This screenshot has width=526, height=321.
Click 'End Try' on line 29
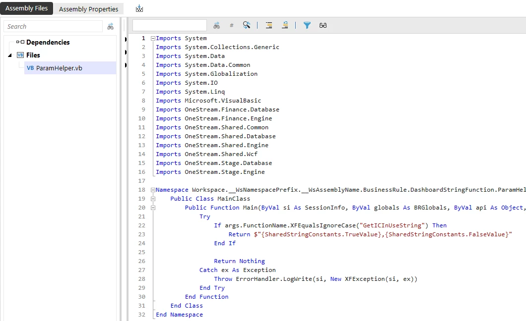tap(212, 288)
